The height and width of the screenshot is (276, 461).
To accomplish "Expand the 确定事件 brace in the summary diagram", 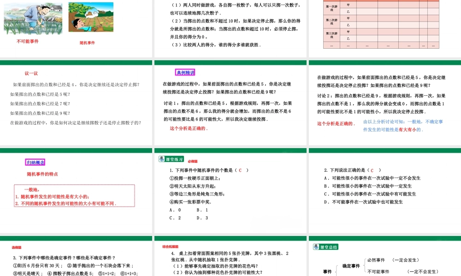I will [x=351, y=266].
